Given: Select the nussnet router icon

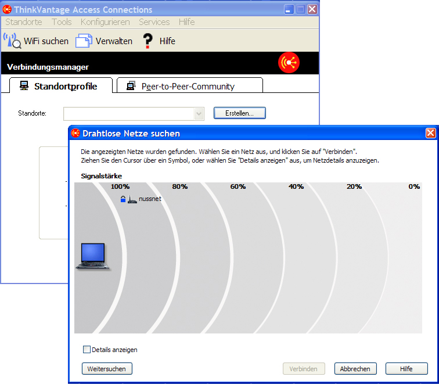Looking at the screenshot, I should 132,199.
